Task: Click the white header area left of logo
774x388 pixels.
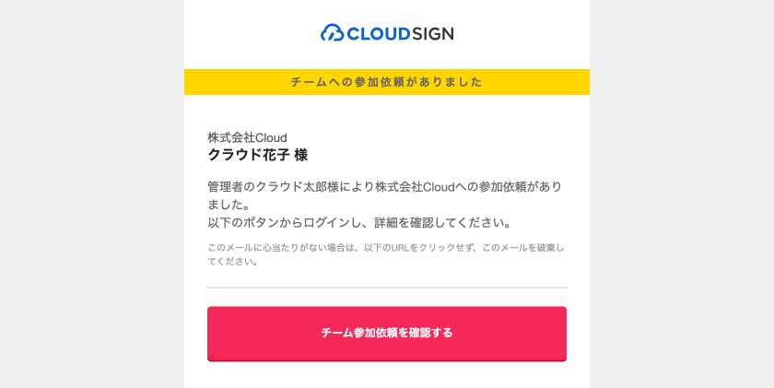Action: click(249, 34)
